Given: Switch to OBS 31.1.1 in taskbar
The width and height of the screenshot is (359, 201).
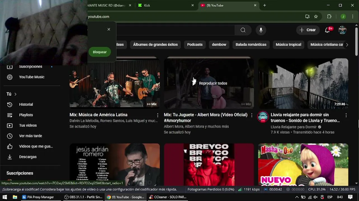Looking at the screenshot, I should click(x=83, y=197).
